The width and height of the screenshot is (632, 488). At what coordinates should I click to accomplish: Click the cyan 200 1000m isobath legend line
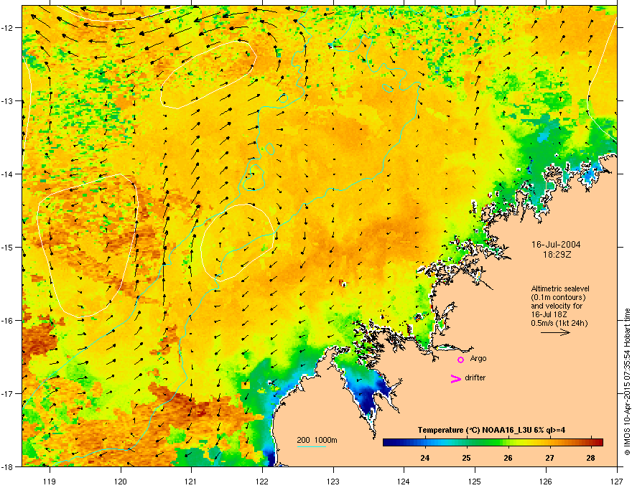point(312,446)
